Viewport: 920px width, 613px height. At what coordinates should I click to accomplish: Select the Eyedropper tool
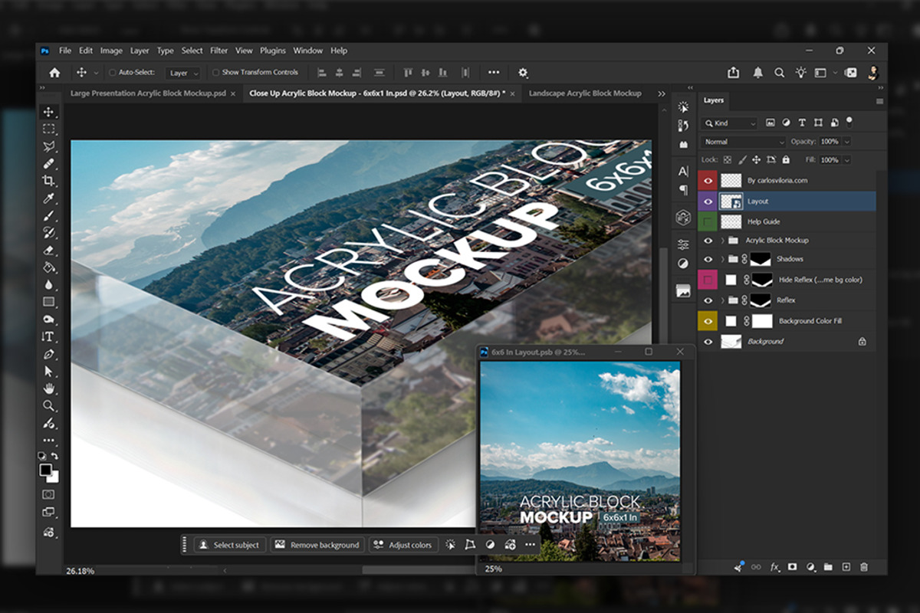[x=49, y=199]
